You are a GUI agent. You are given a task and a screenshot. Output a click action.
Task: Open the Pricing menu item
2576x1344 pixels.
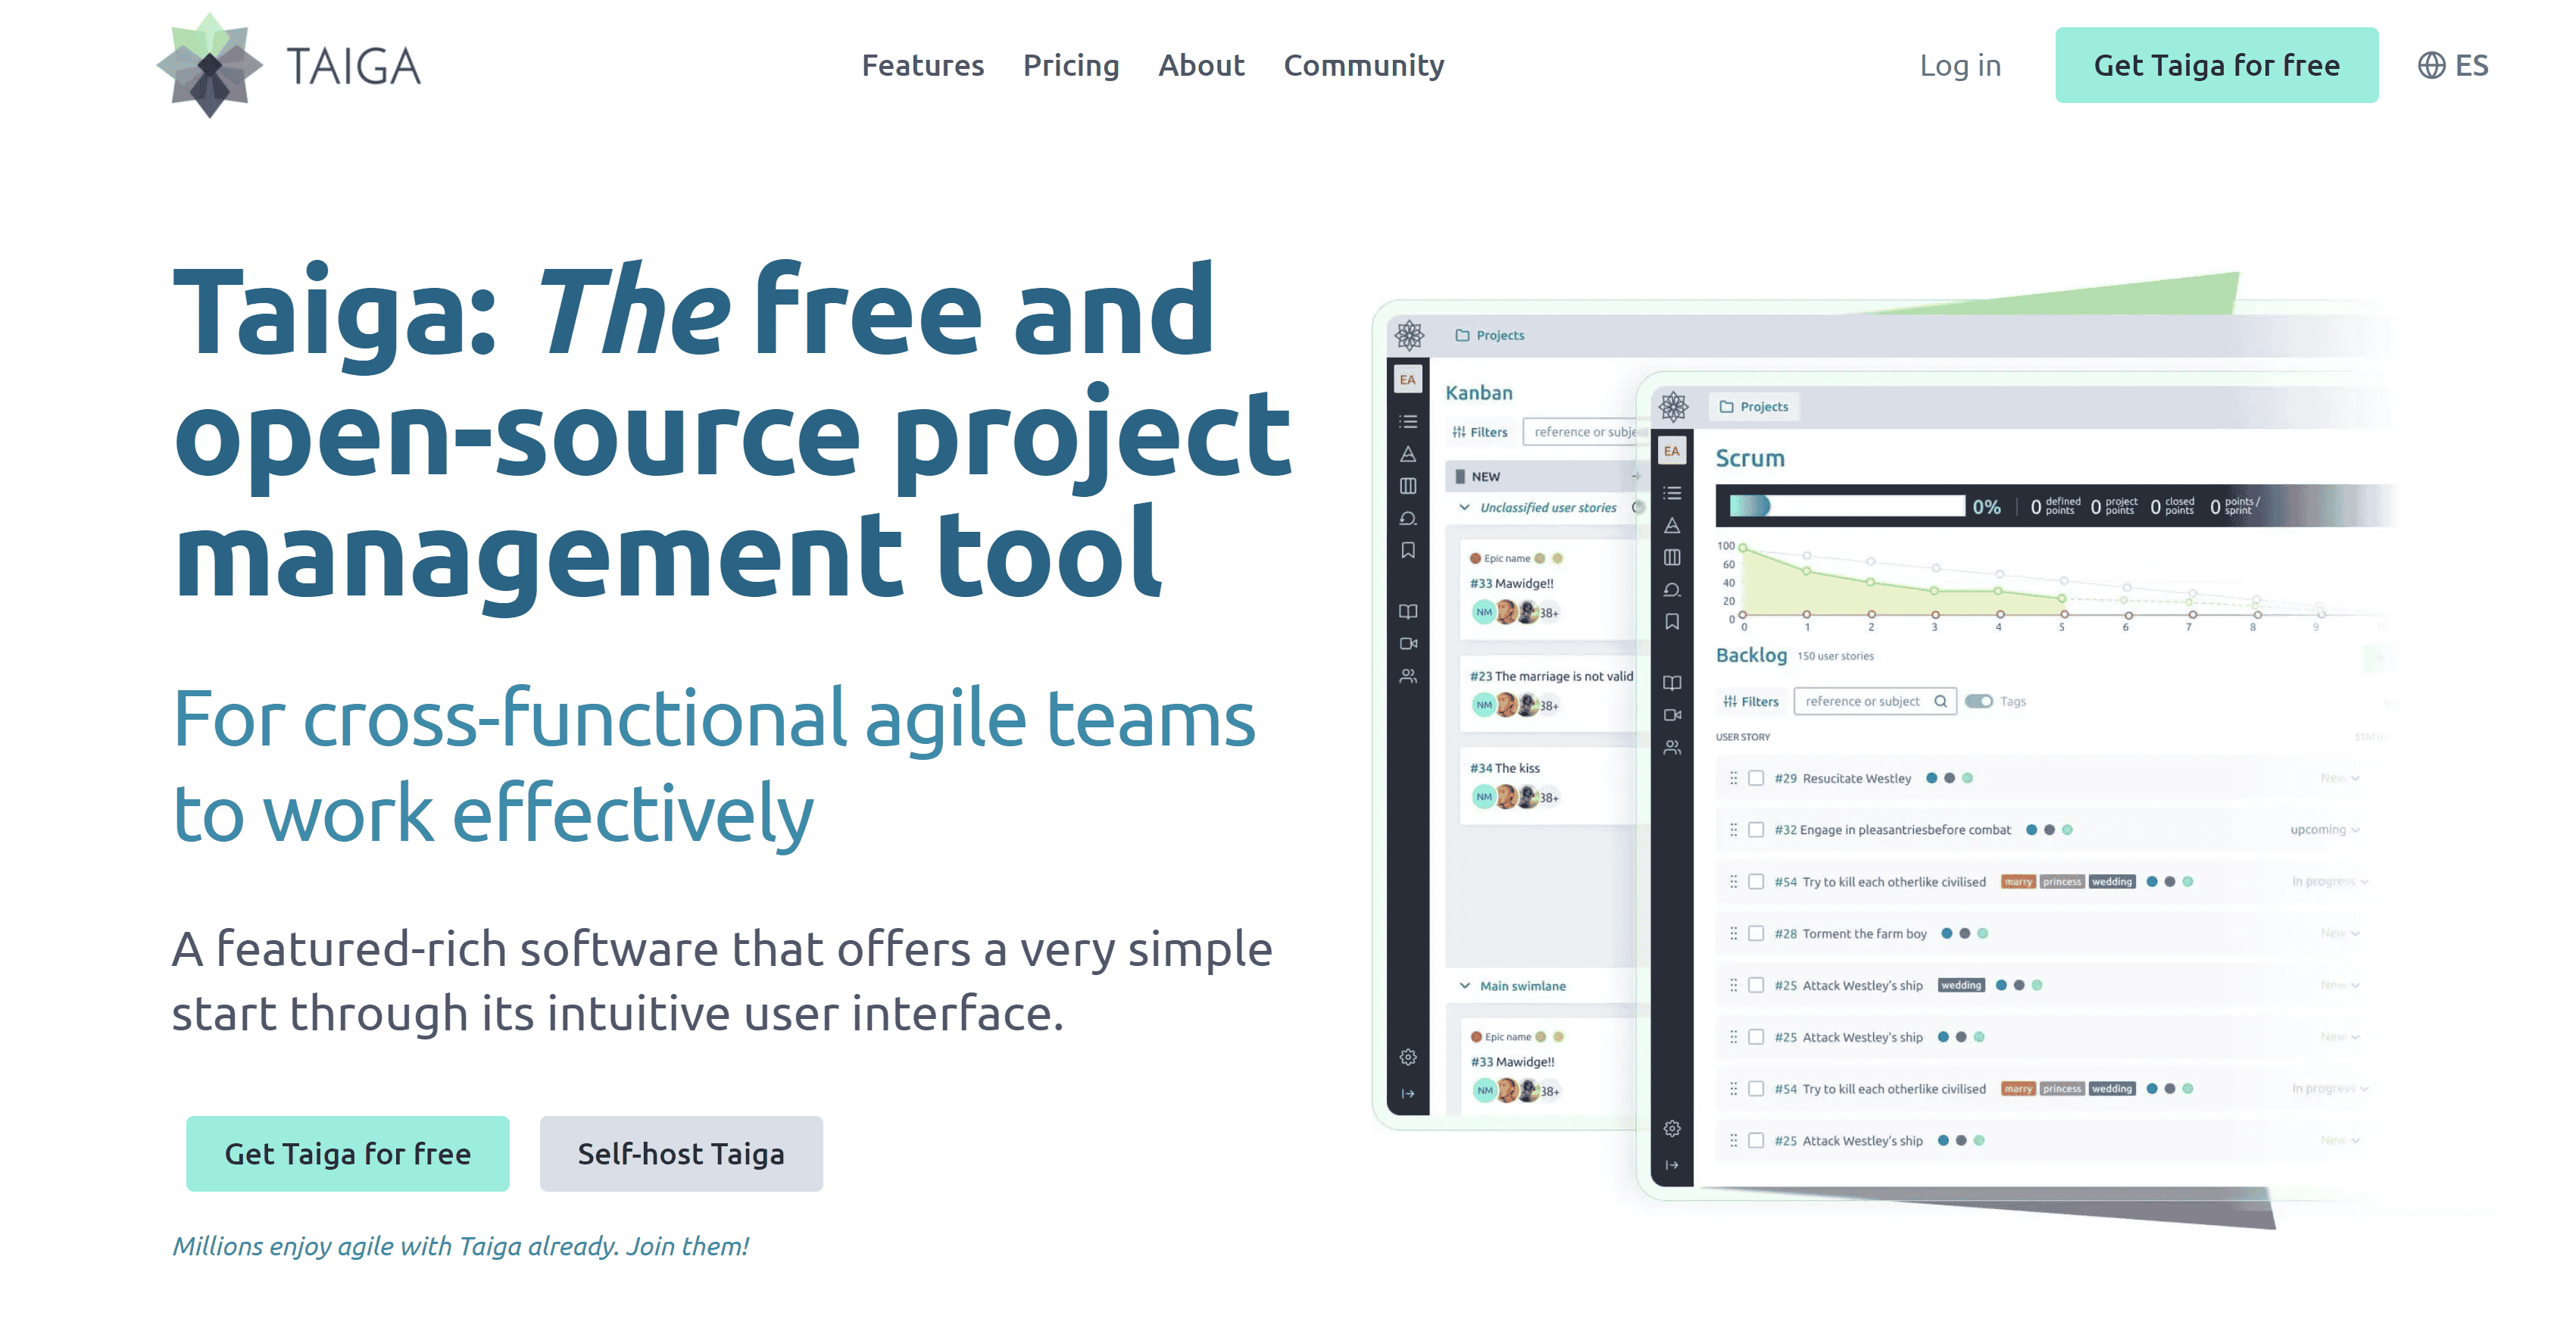(1070, 66)
